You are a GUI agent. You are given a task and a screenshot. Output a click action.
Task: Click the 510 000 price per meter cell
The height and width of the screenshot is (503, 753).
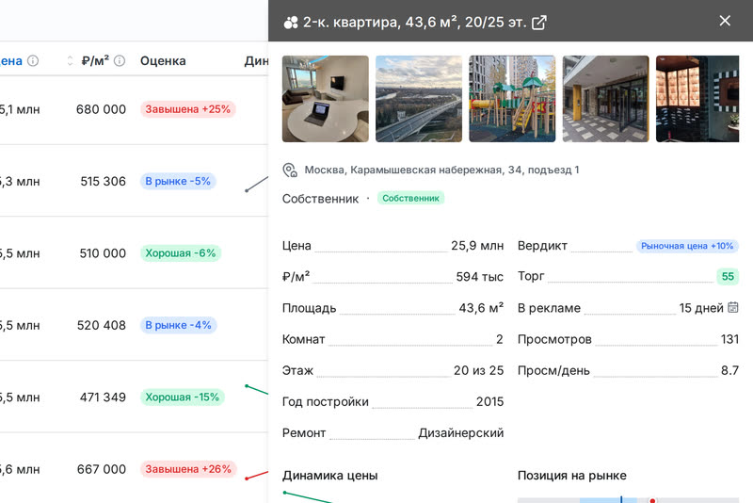click(x=103, y=253)
